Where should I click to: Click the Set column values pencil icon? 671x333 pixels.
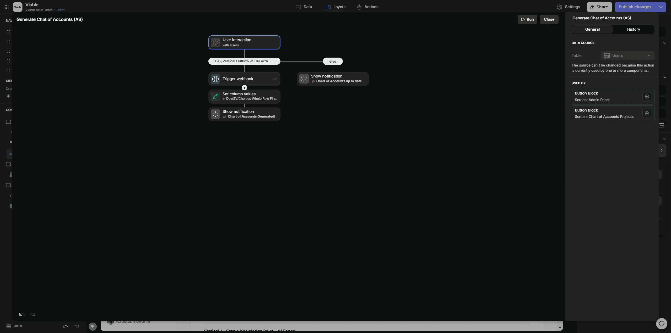click(215, 97)
